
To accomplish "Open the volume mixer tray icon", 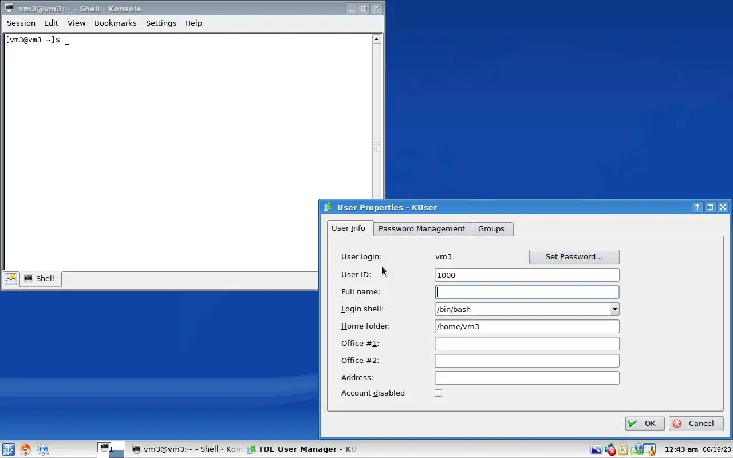I will 610,449.
